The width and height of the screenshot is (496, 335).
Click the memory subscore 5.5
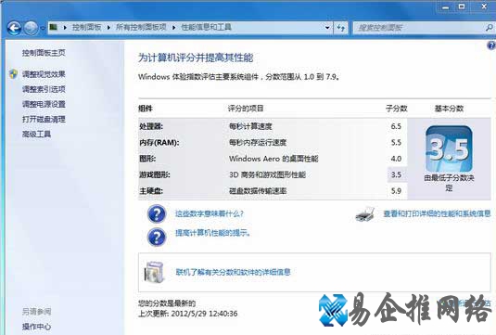[396, 143]
